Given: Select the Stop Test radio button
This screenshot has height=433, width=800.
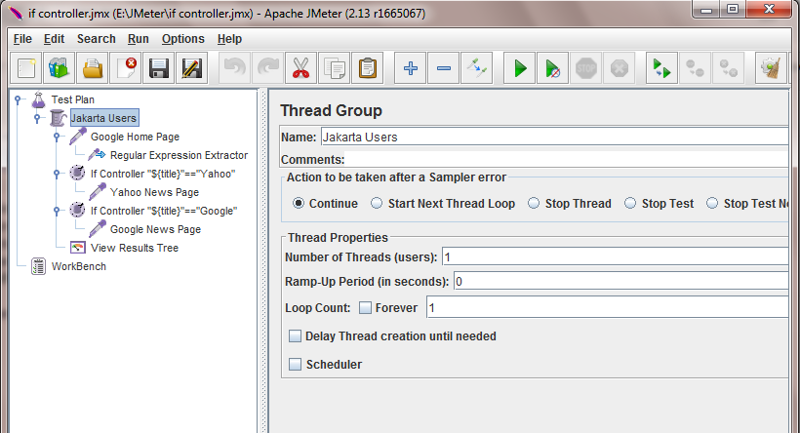Looking at the screenshot, I should coord(630,204).
